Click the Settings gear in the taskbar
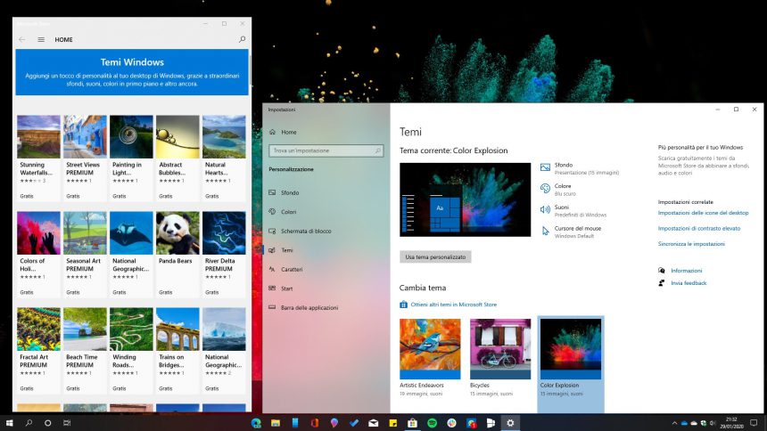The width and height of the screenshot is (767, 431). (x=510, y=423)
